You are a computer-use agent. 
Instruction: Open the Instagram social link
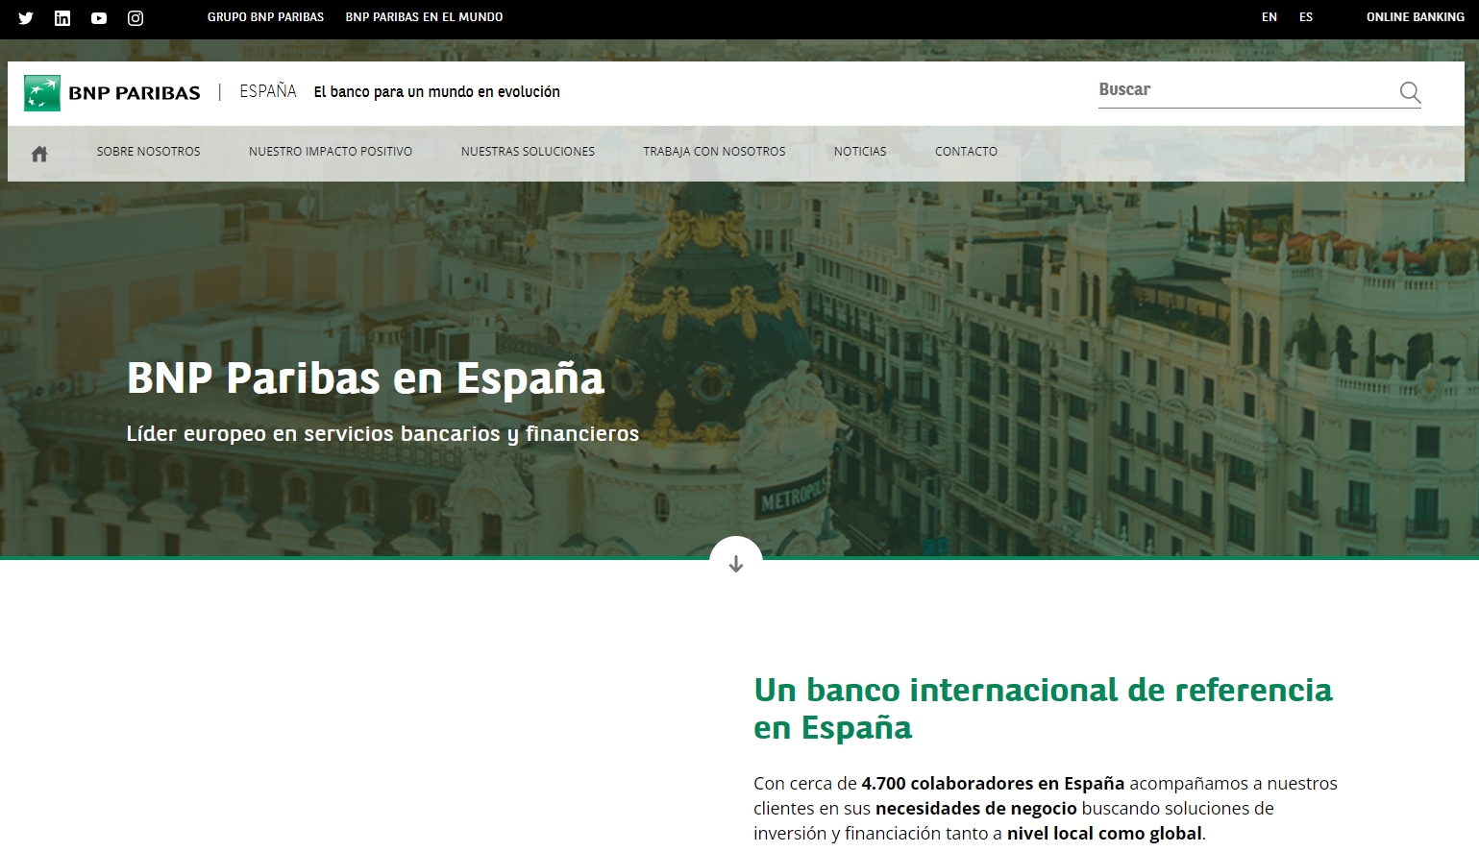point(136,18)
